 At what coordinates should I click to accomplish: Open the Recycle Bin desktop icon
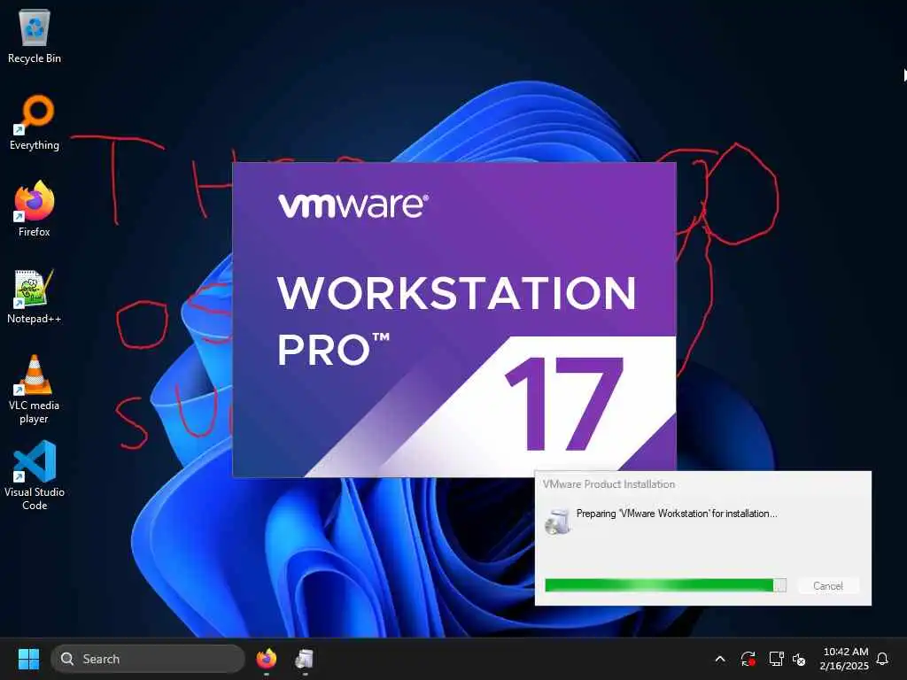35,35
